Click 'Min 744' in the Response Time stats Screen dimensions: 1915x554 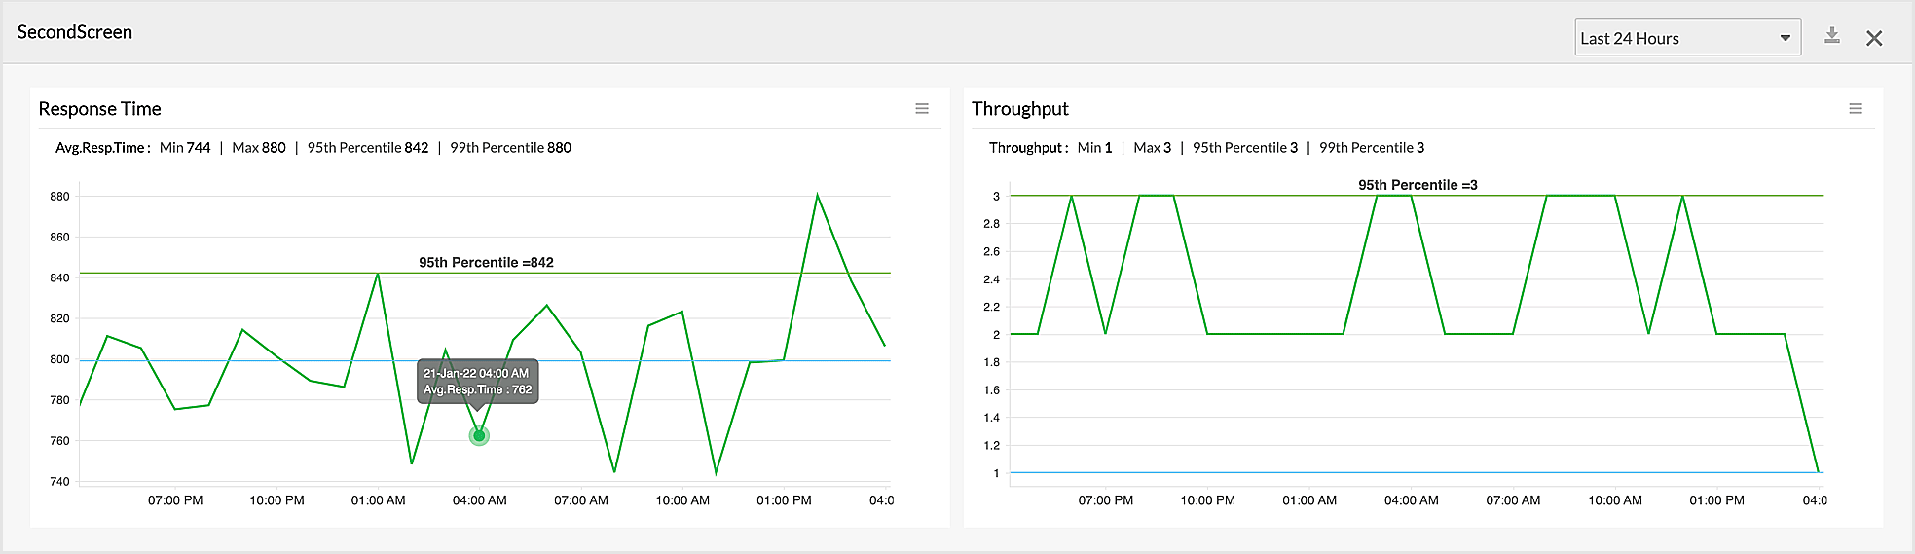(x=185, y=148)
